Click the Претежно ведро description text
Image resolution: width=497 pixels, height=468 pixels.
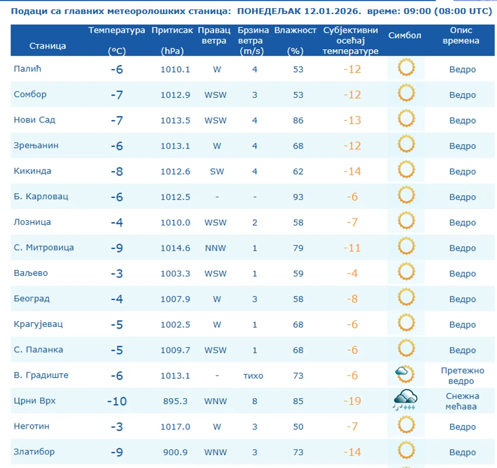click(462, 375)
